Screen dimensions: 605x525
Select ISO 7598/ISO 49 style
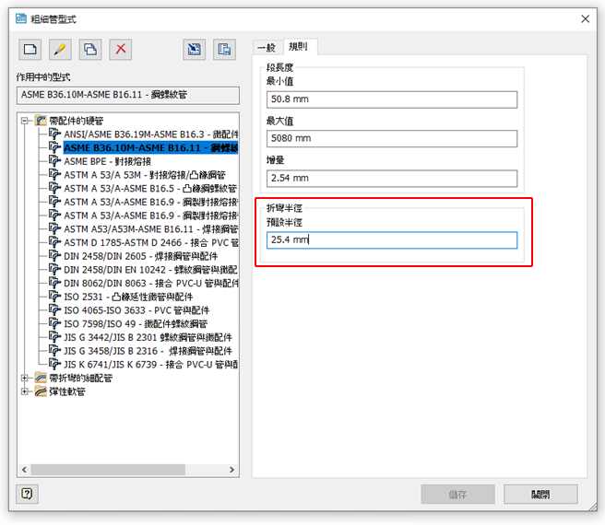point(136,324)
